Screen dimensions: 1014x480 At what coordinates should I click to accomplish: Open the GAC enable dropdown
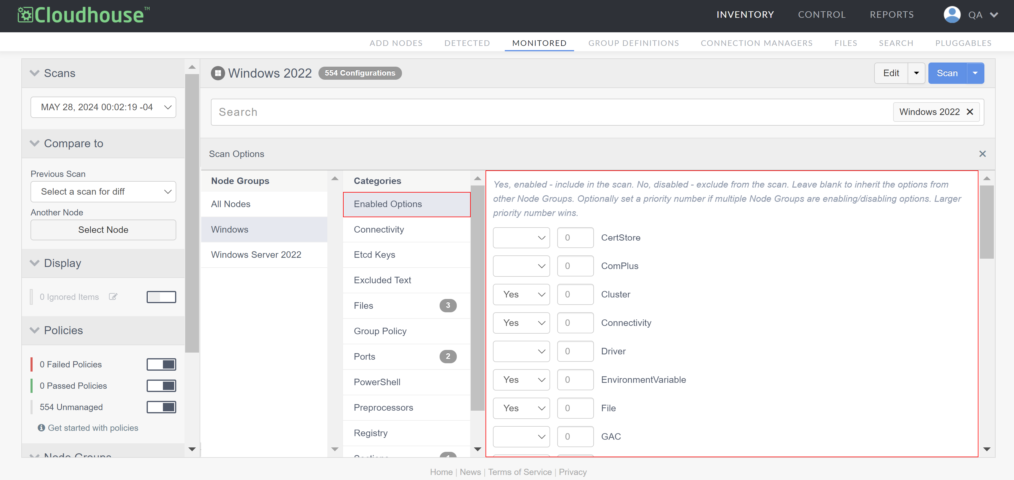(521, 436)
